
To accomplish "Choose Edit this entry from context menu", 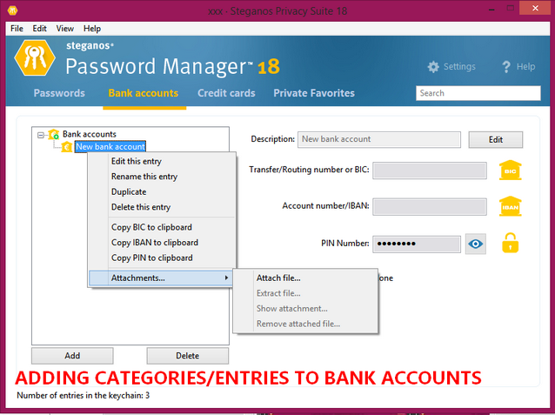I will [x=162, y=161].
